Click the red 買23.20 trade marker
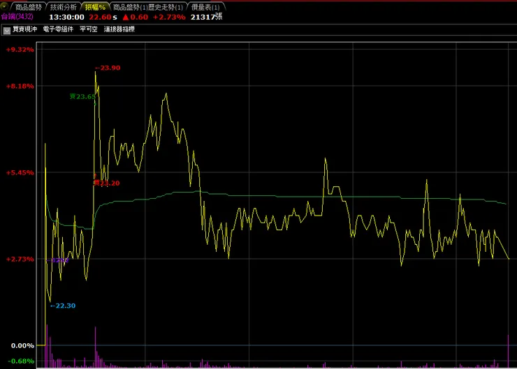Viewport: 517px width, 369px height. click(106, 183)
